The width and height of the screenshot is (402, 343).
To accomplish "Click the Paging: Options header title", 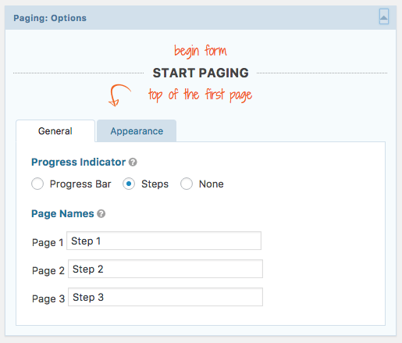I will pos(50,18).
